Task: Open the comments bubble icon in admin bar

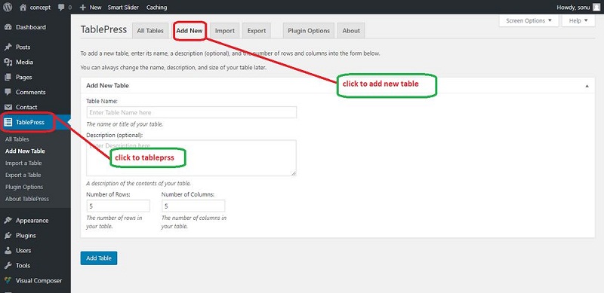Action: (61, 8)
